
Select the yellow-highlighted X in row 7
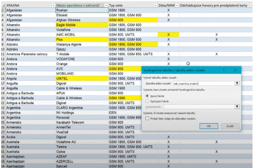(169, 35)
